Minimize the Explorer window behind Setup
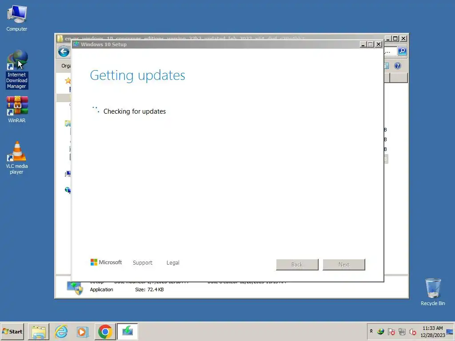The image size is (455, 341). [x=388, y=39]
